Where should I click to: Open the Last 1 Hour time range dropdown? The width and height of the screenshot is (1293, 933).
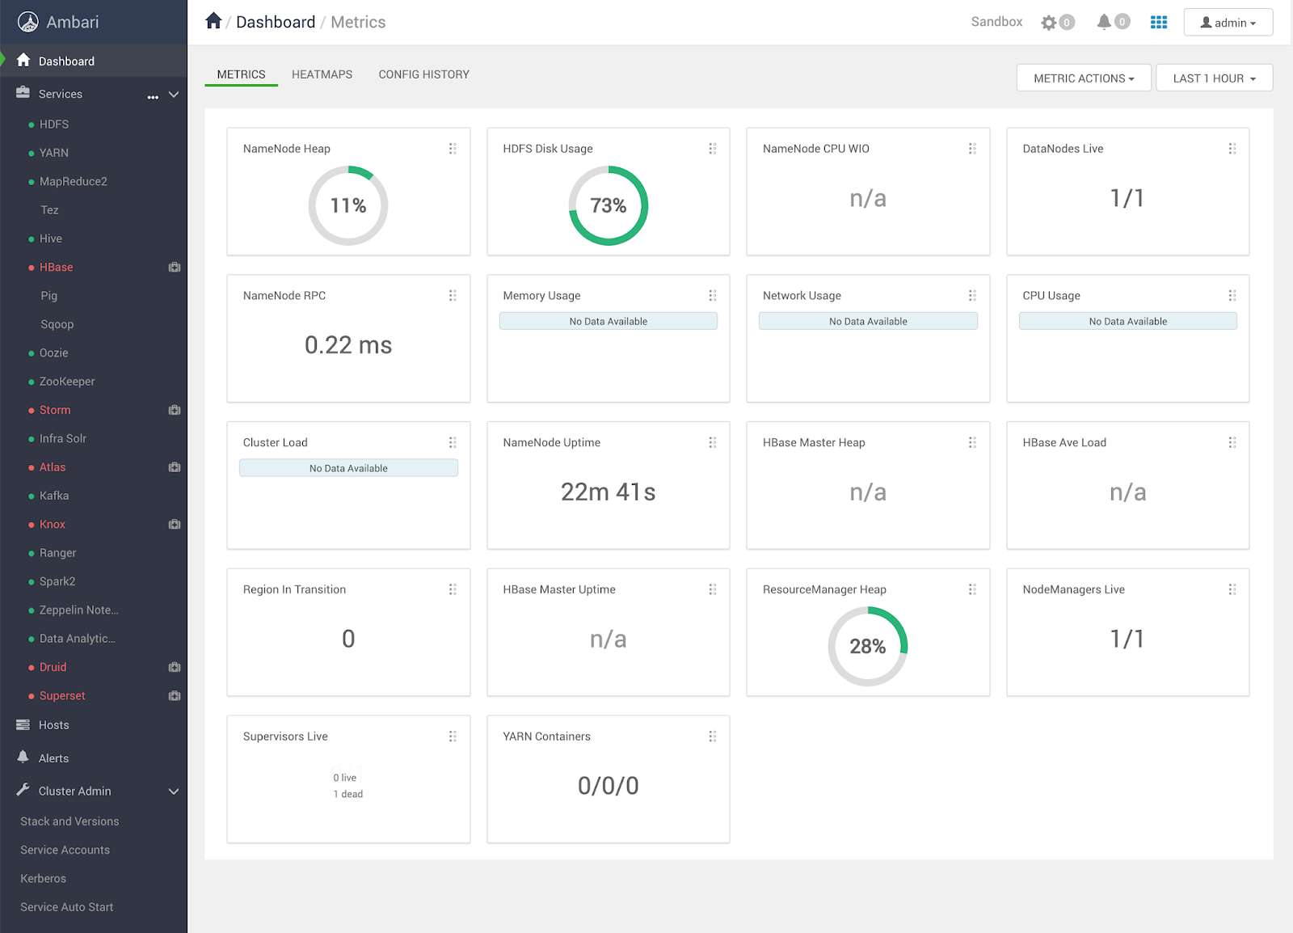click(1215, 78)
